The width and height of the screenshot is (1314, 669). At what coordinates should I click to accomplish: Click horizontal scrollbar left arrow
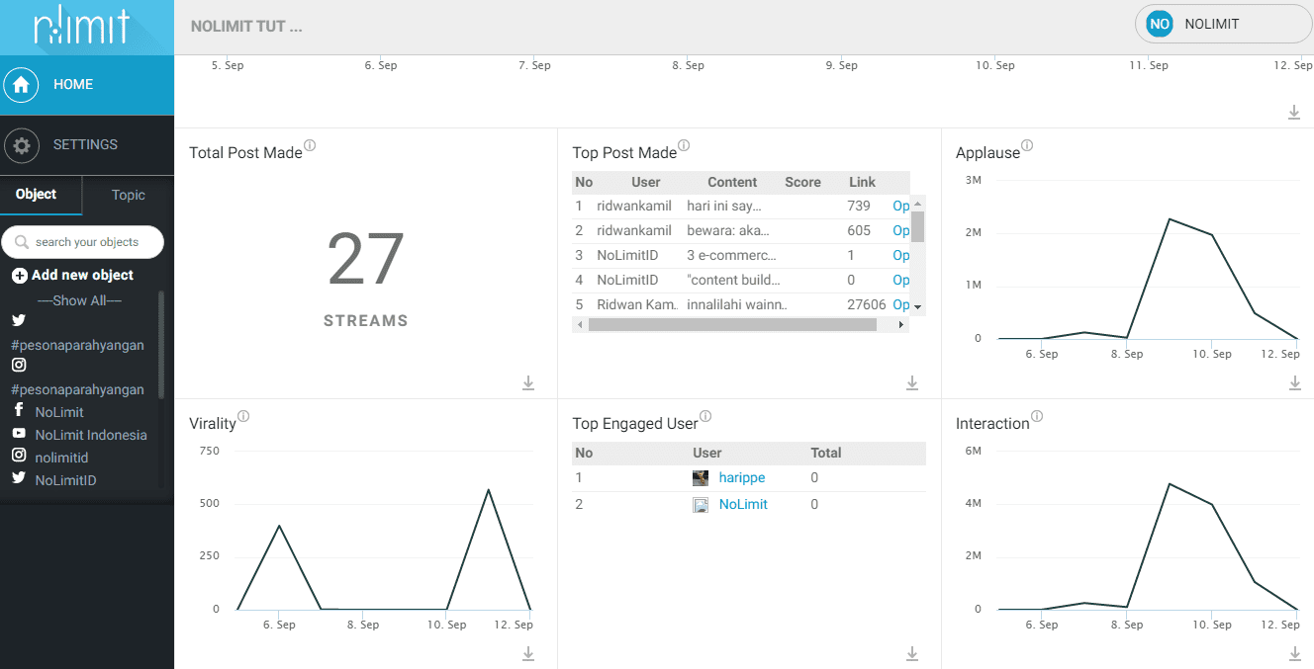(580, 325)
